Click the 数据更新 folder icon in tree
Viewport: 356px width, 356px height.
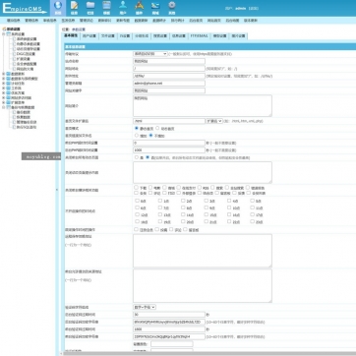coord(9,74)
